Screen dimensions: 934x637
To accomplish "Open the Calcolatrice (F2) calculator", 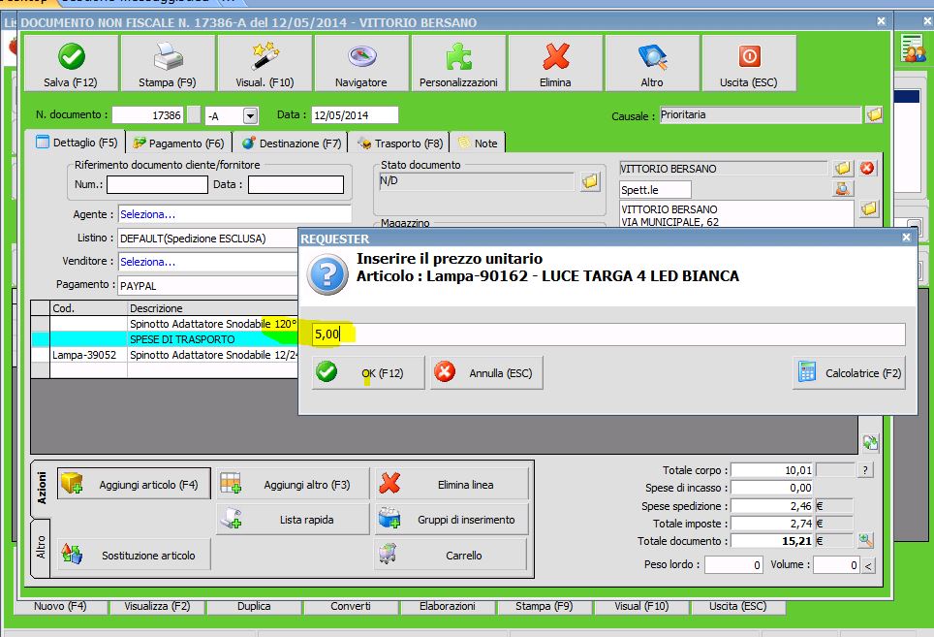I will [x=849, y=372].
